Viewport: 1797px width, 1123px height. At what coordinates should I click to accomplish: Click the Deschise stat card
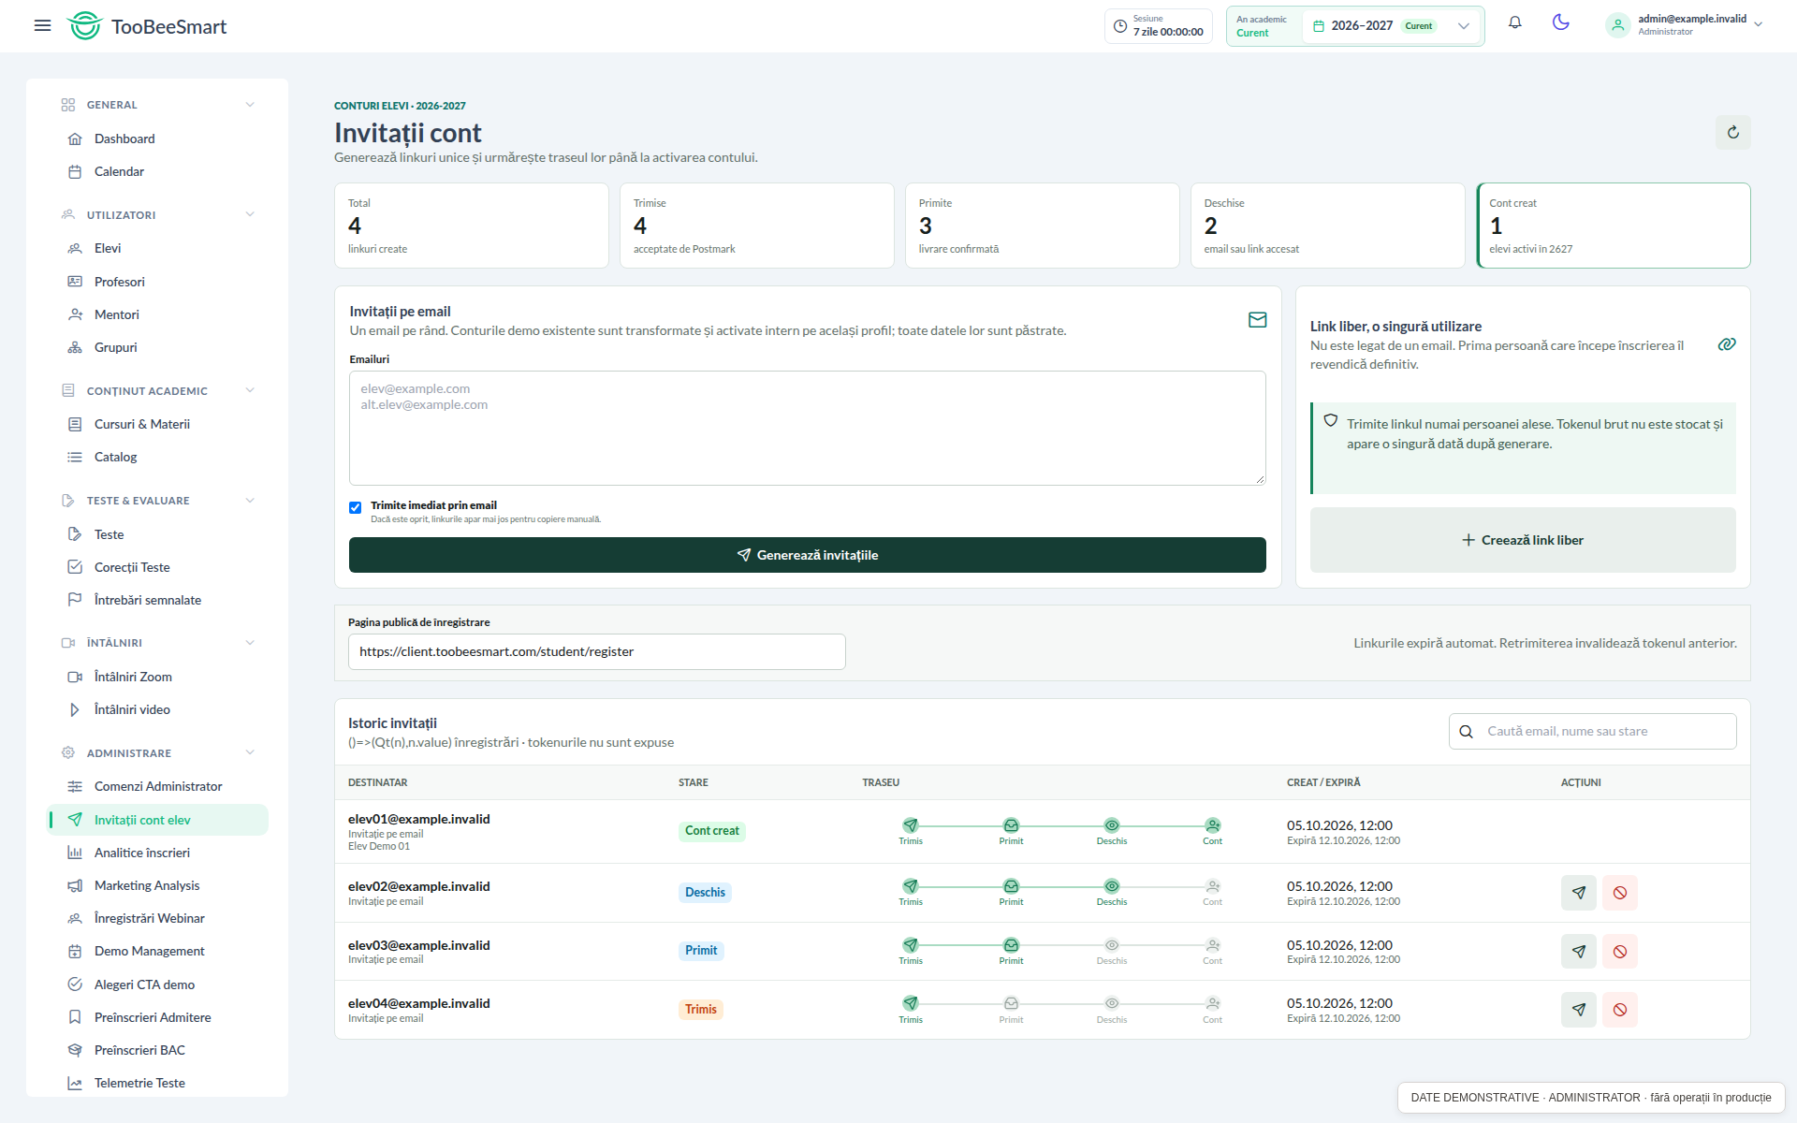click(1327, 226)
